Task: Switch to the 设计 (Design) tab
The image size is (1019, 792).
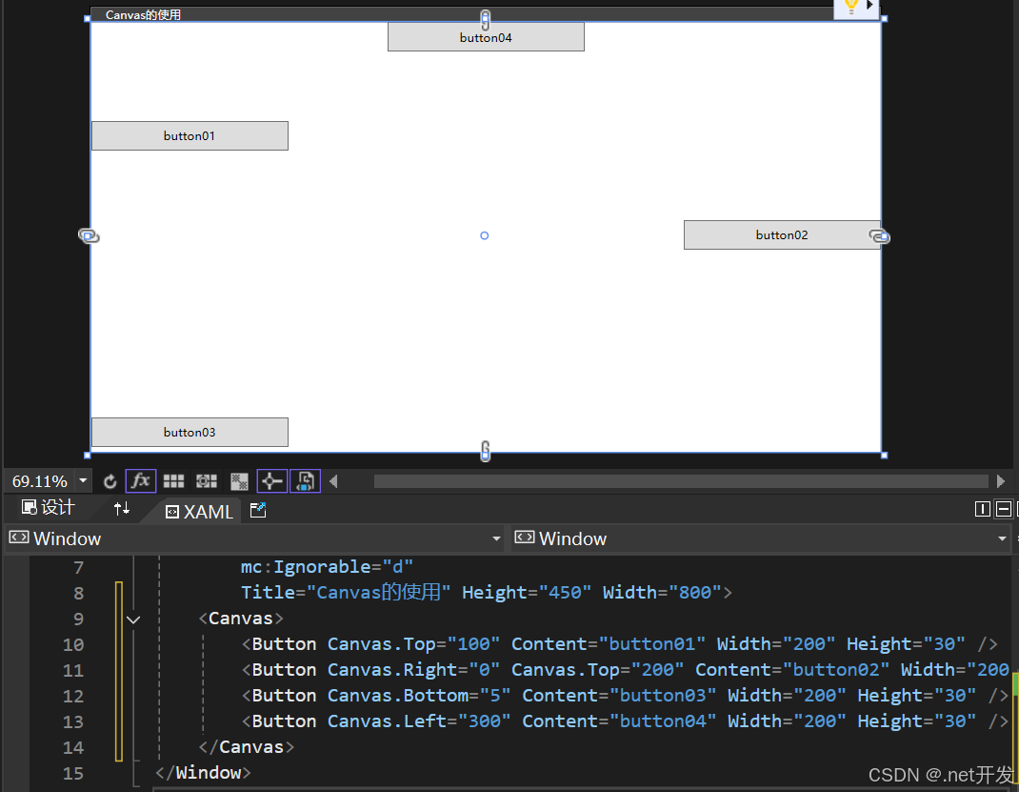Action: click(49, 508)
